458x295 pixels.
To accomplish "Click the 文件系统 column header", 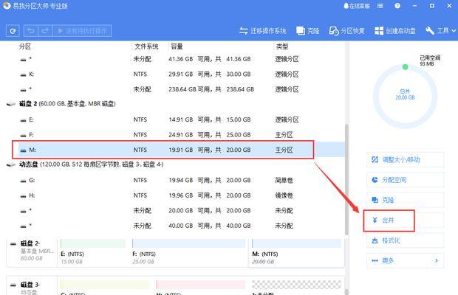I will [146, 46].
